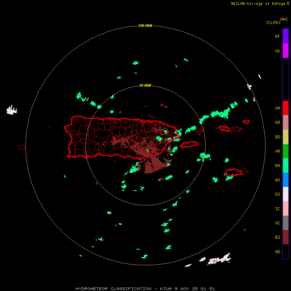Click the 'ND' legend label text
The image size is (291, 291).
(x=277, y=252)
